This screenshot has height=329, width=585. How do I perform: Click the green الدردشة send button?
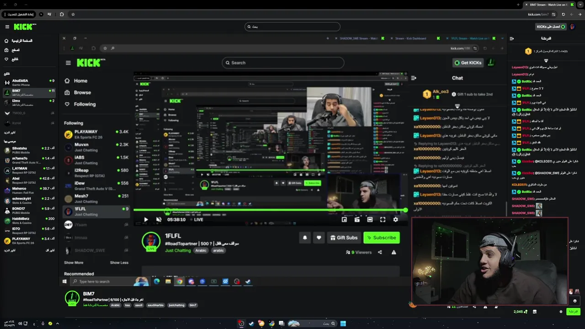coord(573,312)
